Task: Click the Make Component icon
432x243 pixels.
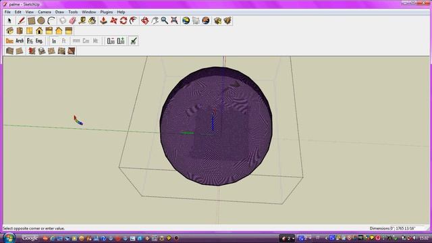Action: [63, 21]
